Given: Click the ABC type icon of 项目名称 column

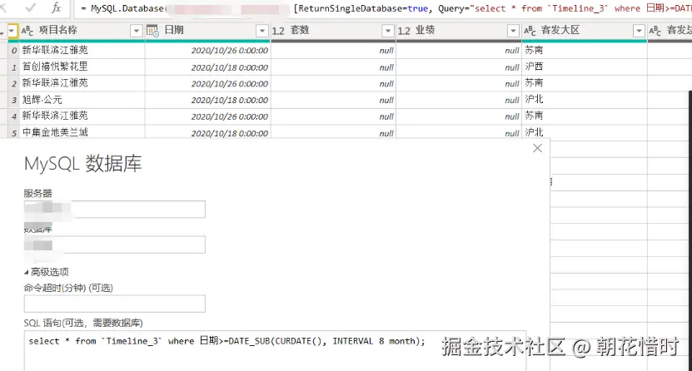Looking at the screenshot, I should 27,31.
